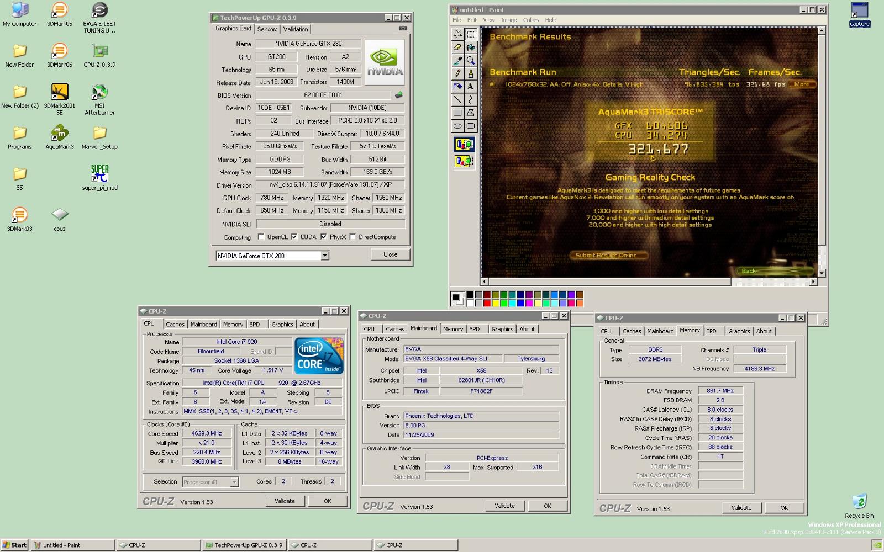Click OK in the Mainboard CPU-Z window
Viewport: 884px width, 552px height.
coord(547,506)
